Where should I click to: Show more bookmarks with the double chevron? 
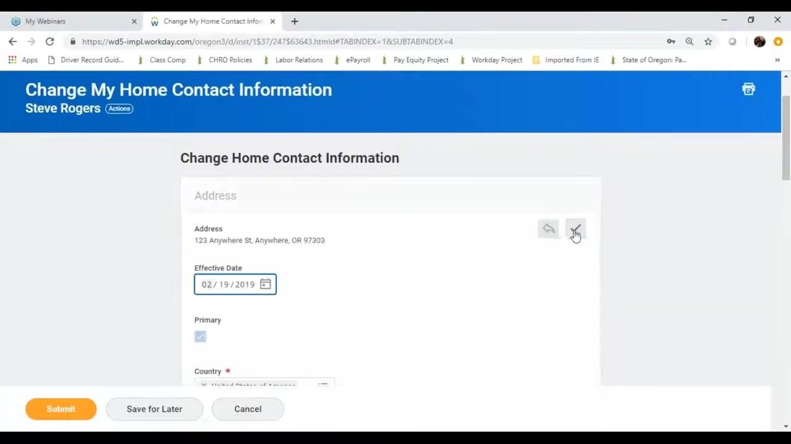coord(777,60)
